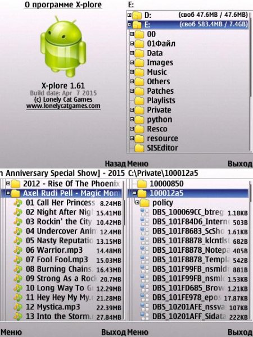This screenshot has height=337, width=253.
Task: Select 11 Hey Hey My My track name
Action: tap(60, 298)
